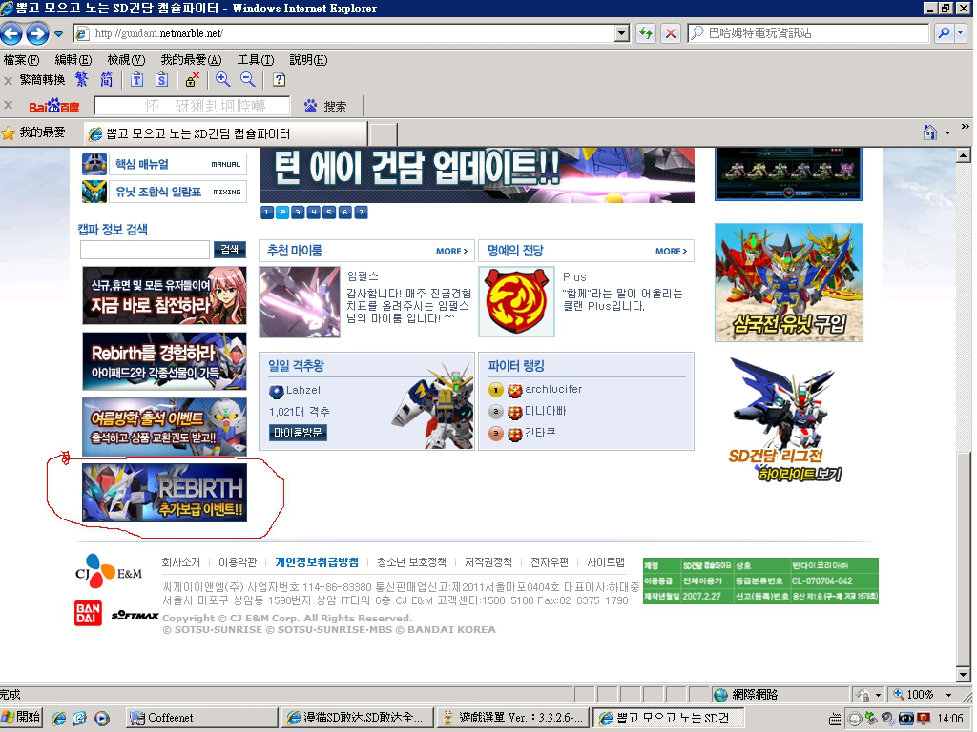The width and height of the screenshot is (977, 732).
Task: Click the Baidu logo on toolbar
Action: pyautogui.click(x=54, y=107)
